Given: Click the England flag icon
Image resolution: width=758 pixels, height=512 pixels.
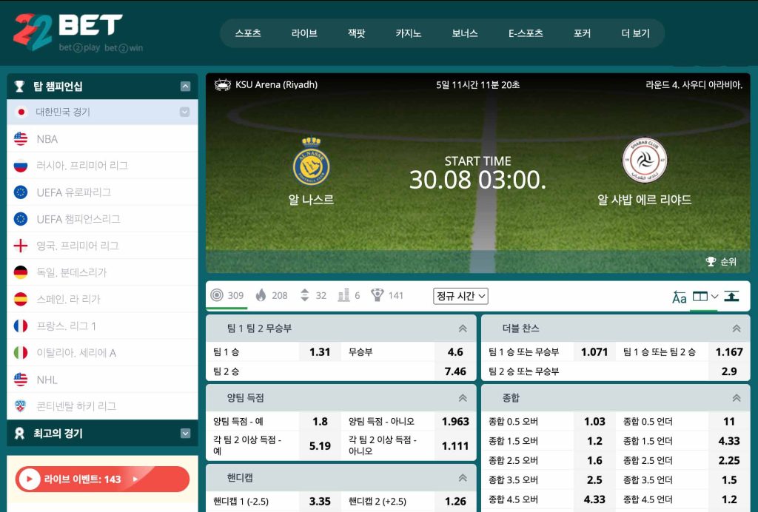Looking at the screenshot, I should coord(21,246).
